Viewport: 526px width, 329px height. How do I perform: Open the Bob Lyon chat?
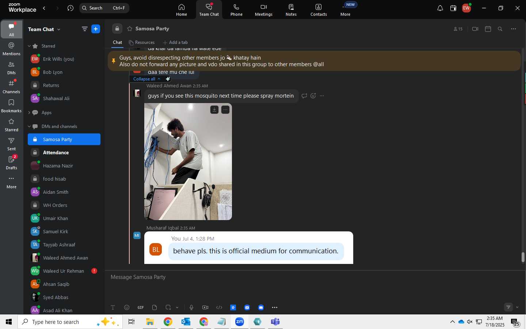(64, 72)
